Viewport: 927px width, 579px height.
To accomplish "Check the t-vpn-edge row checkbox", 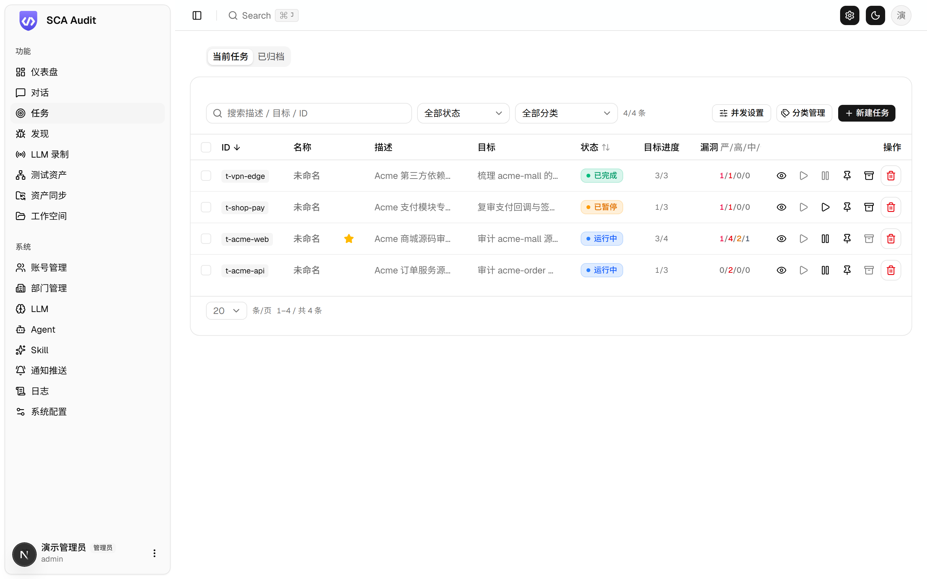I will tap(206, 176).
